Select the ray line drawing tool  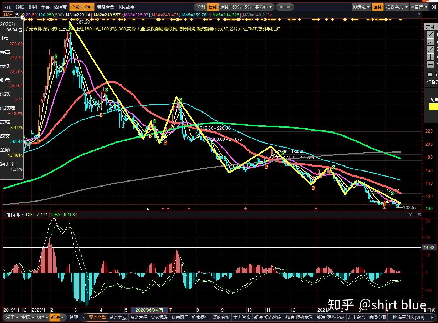(431, 42)
